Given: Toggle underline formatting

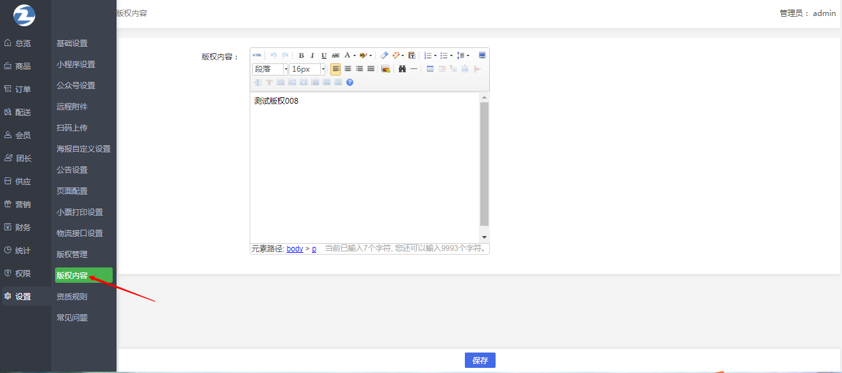Looking at the screenshot, I should point(324,56).
